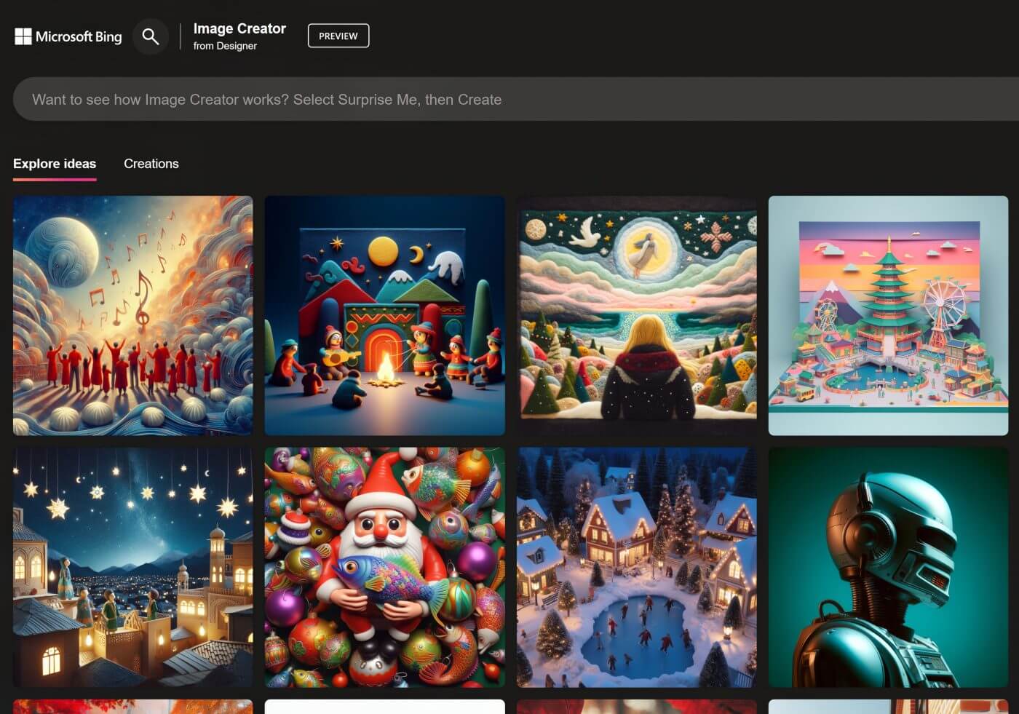View the angel above the ocean felt artwork
Screen dimensions: 1019x714
click(637, 316)
